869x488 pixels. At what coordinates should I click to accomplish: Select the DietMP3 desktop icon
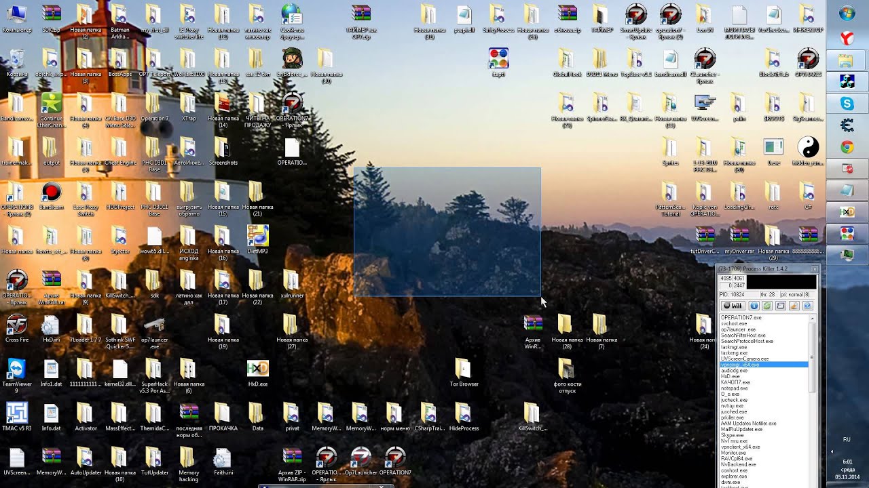click(258, 239)
